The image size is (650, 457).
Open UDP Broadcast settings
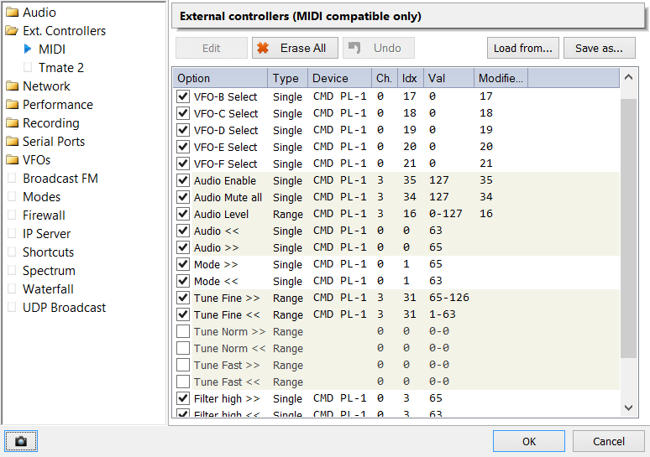[x=65, y=308]
